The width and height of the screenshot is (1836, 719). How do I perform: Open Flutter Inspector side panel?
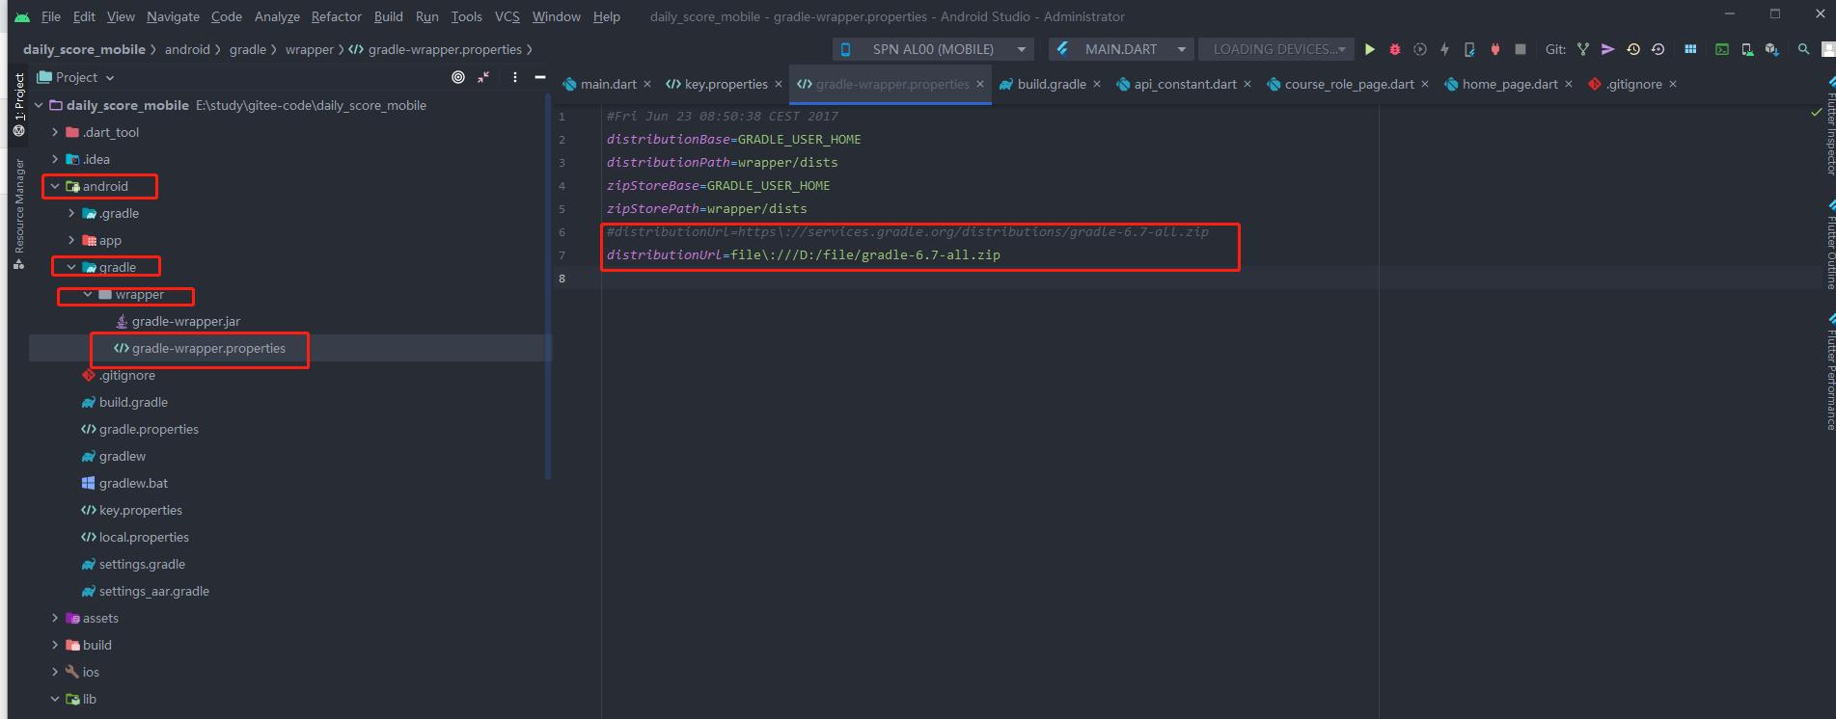1829,125
